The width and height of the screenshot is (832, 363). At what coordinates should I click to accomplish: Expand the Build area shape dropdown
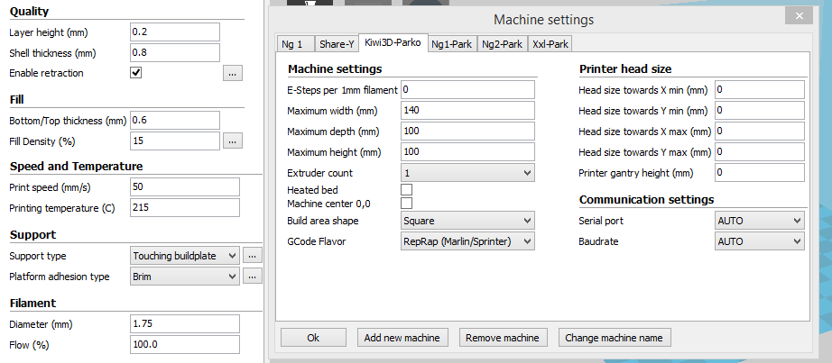coord(467,221)
